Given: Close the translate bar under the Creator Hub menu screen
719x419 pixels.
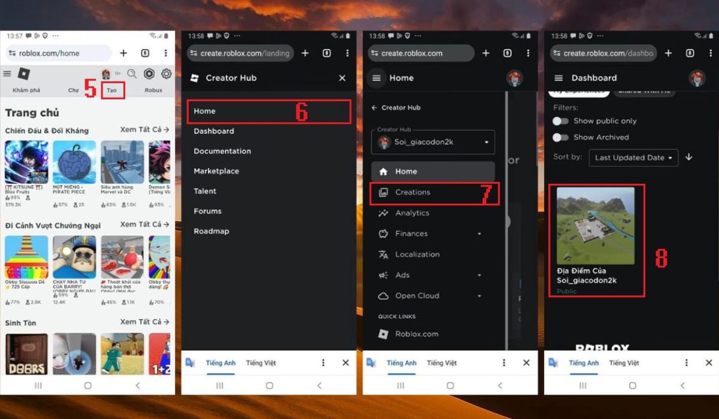Looking at the screenshot, I should 345,363.
